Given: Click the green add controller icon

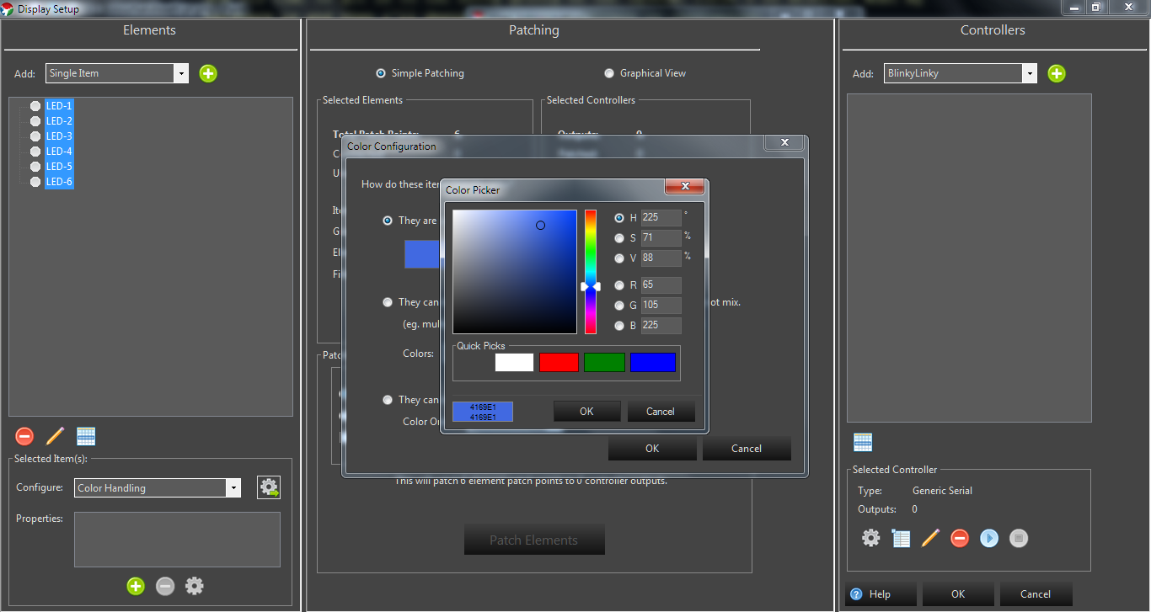Looking at the screenshot, I should (1057, 73).
